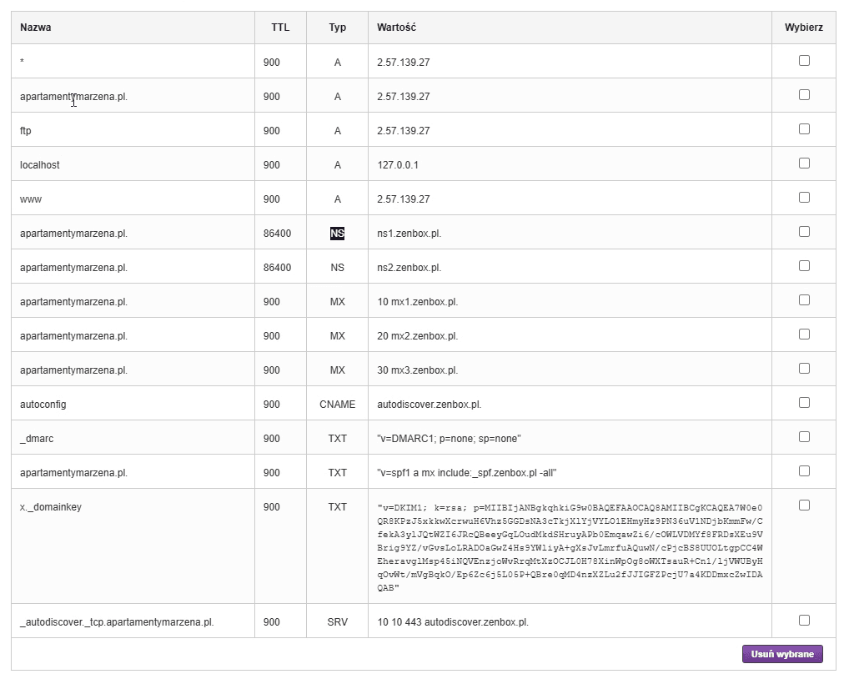Select checkbox for ftp A record
Viewport: 844px width, 679px height.
(x=804, y=129)
